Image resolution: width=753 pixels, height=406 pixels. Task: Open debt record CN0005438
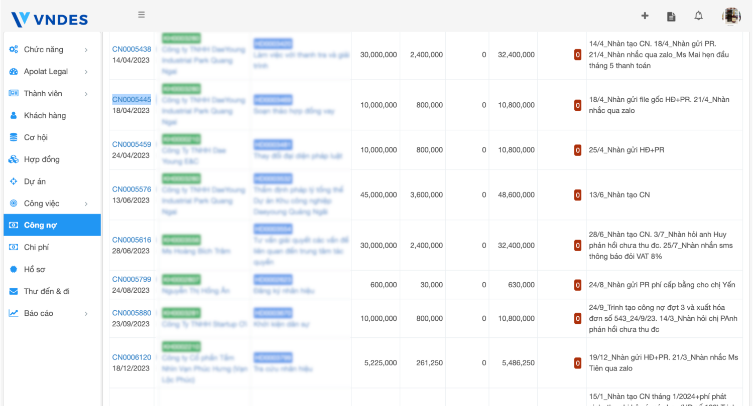(x=132, y=49)
